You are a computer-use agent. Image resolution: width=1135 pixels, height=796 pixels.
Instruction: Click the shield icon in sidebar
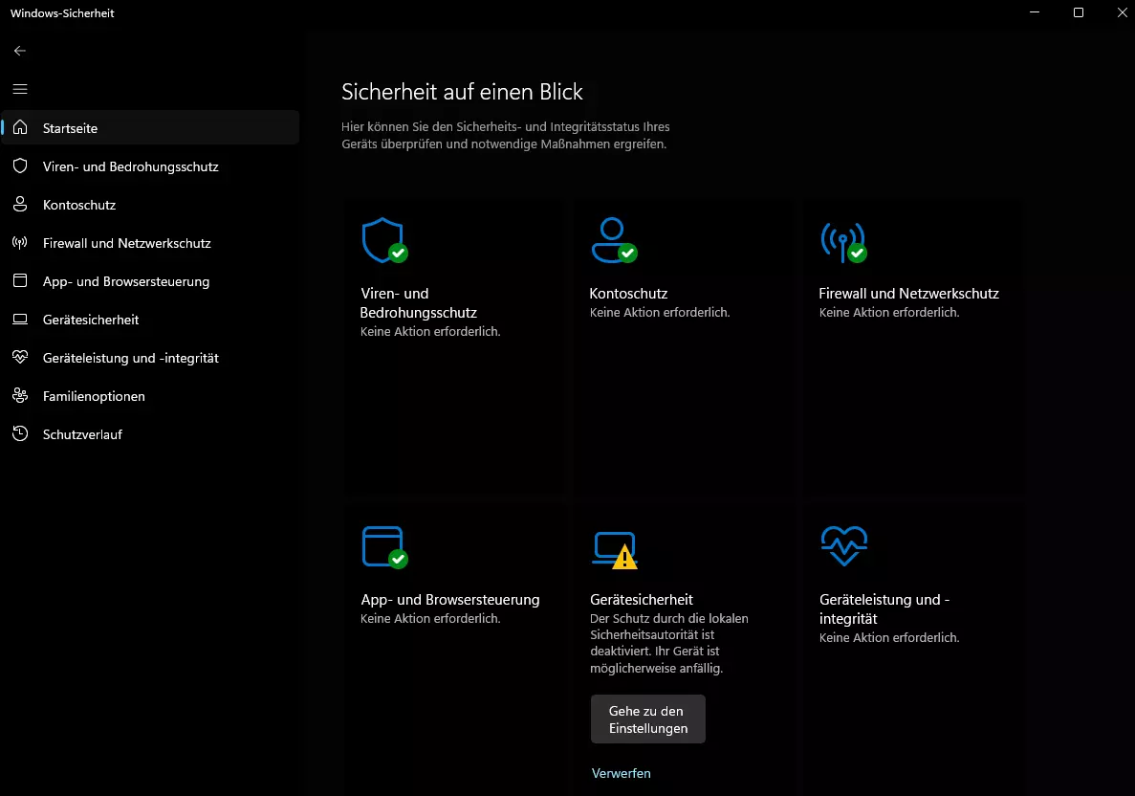point(20,166)
